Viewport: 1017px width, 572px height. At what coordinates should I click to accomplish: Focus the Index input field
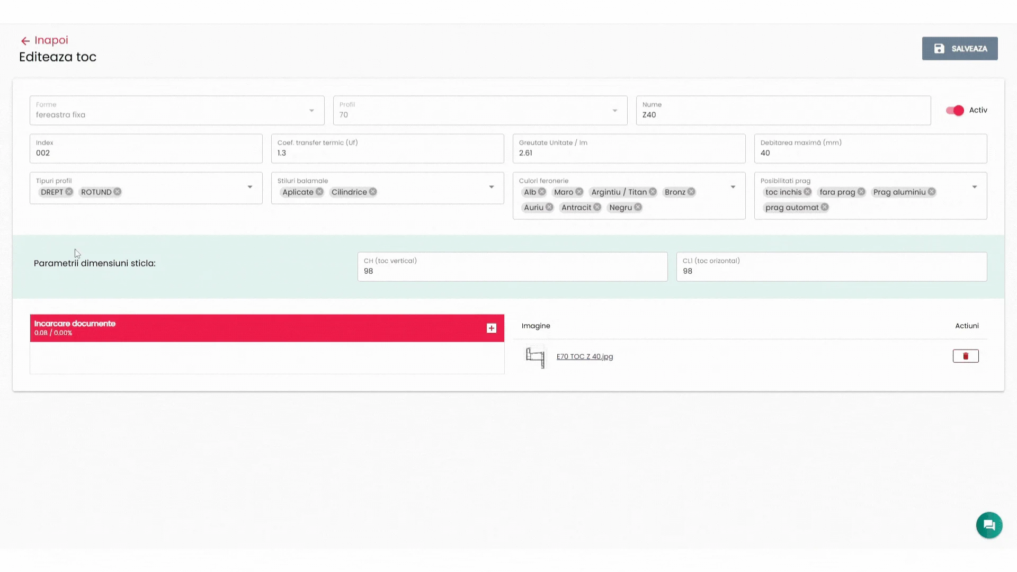[x=146, y=148]
